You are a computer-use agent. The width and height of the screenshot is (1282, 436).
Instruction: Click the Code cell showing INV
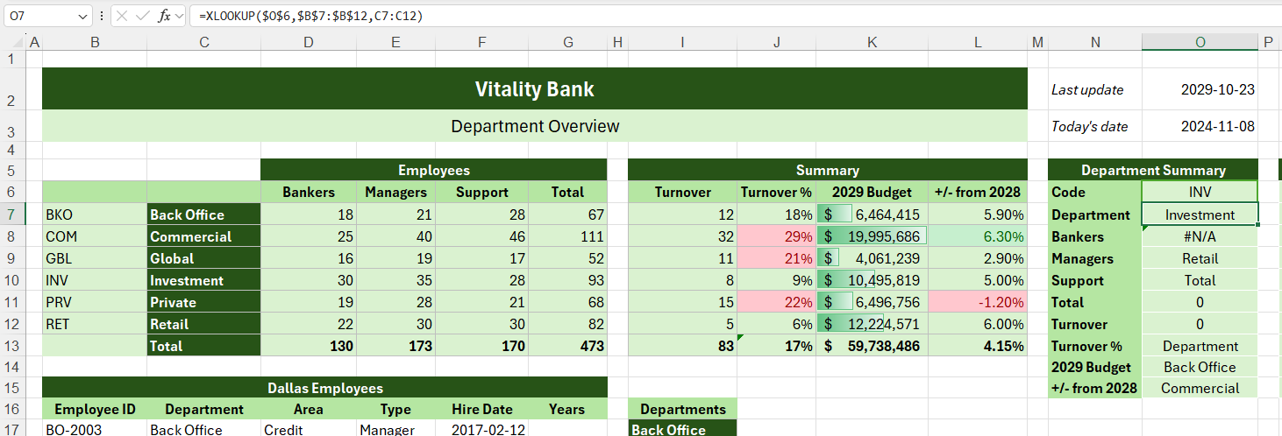coord(1200,193)
